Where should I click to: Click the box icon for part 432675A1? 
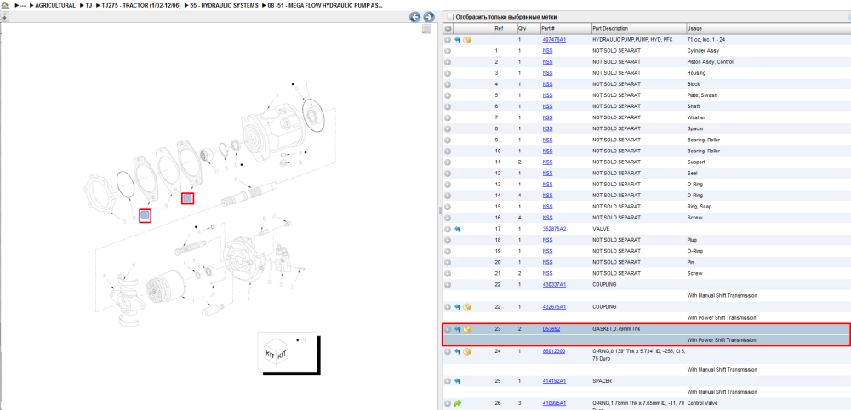[467, 307]
